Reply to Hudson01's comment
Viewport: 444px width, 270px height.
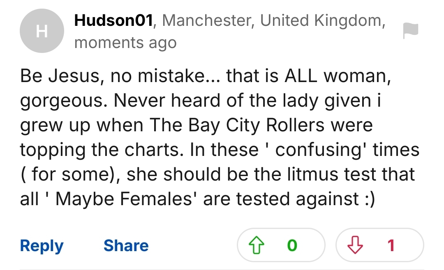(42, 245)
